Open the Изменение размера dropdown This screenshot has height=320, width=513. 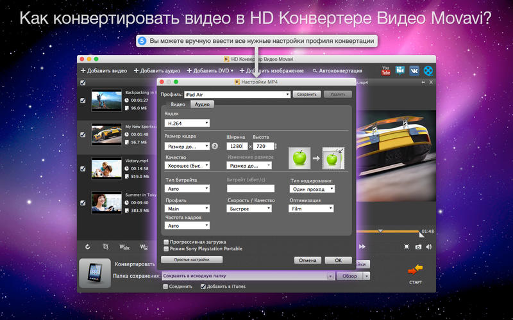[x=249, y=166]
